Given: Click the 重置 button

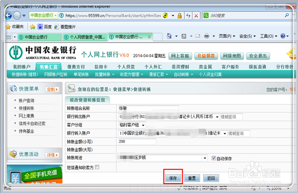Looking at the screenshot, I should (x=192, y=178).
